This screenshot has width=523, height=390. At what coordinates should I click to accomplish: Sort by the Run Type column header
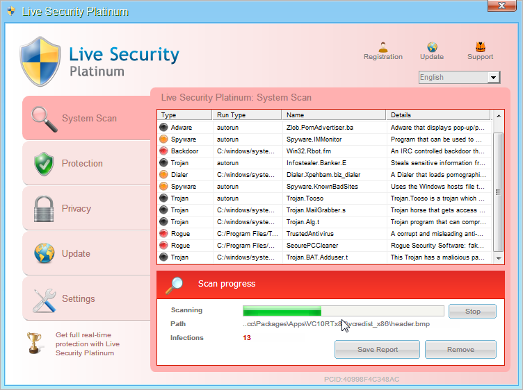(x=247, y=115)
